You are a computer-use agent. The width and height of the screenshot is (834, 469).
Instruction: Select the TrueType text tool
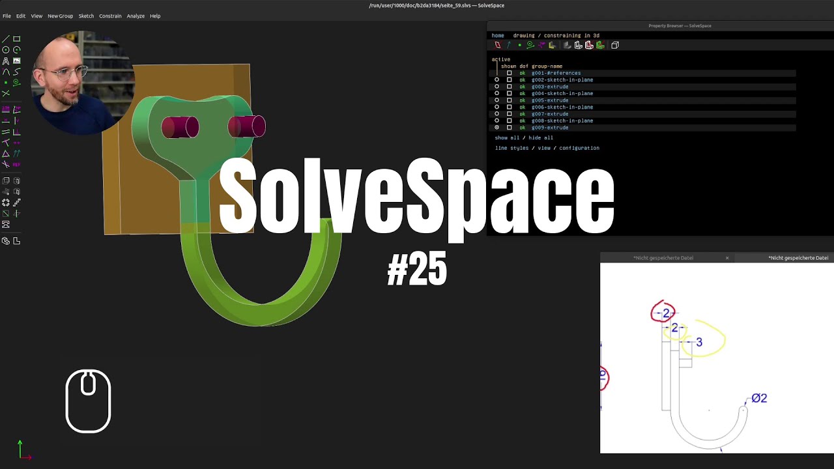[6, 61]
